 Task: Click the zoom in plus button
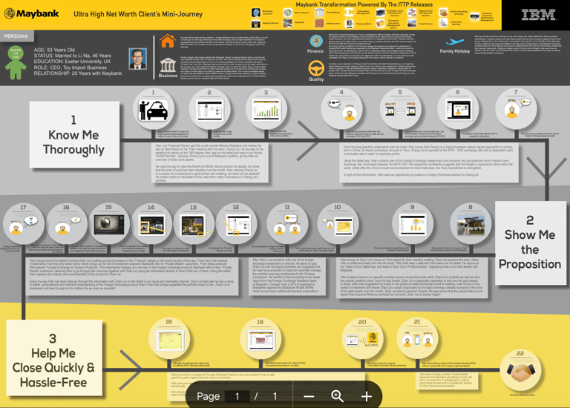[367, 396]
